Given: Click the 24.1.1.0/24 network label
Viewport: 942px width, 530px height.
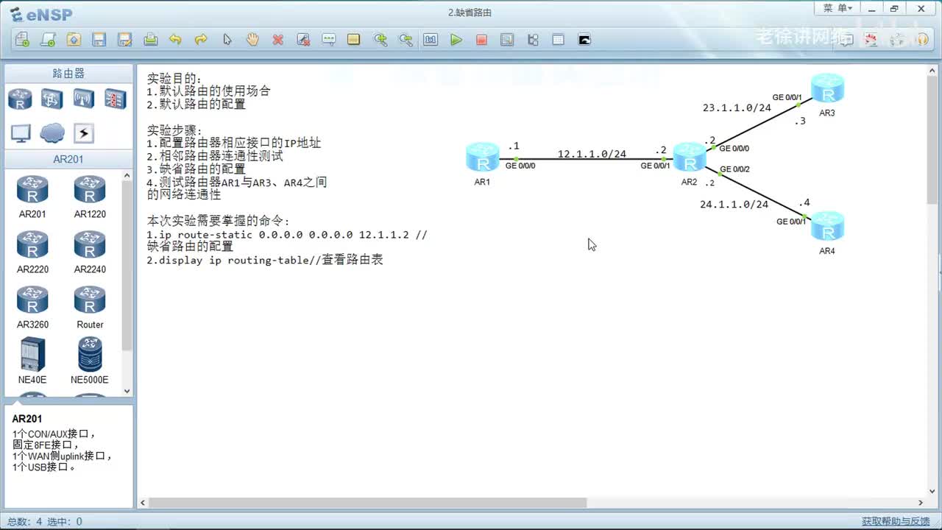Looking at the screenshot, I should 734,205.
